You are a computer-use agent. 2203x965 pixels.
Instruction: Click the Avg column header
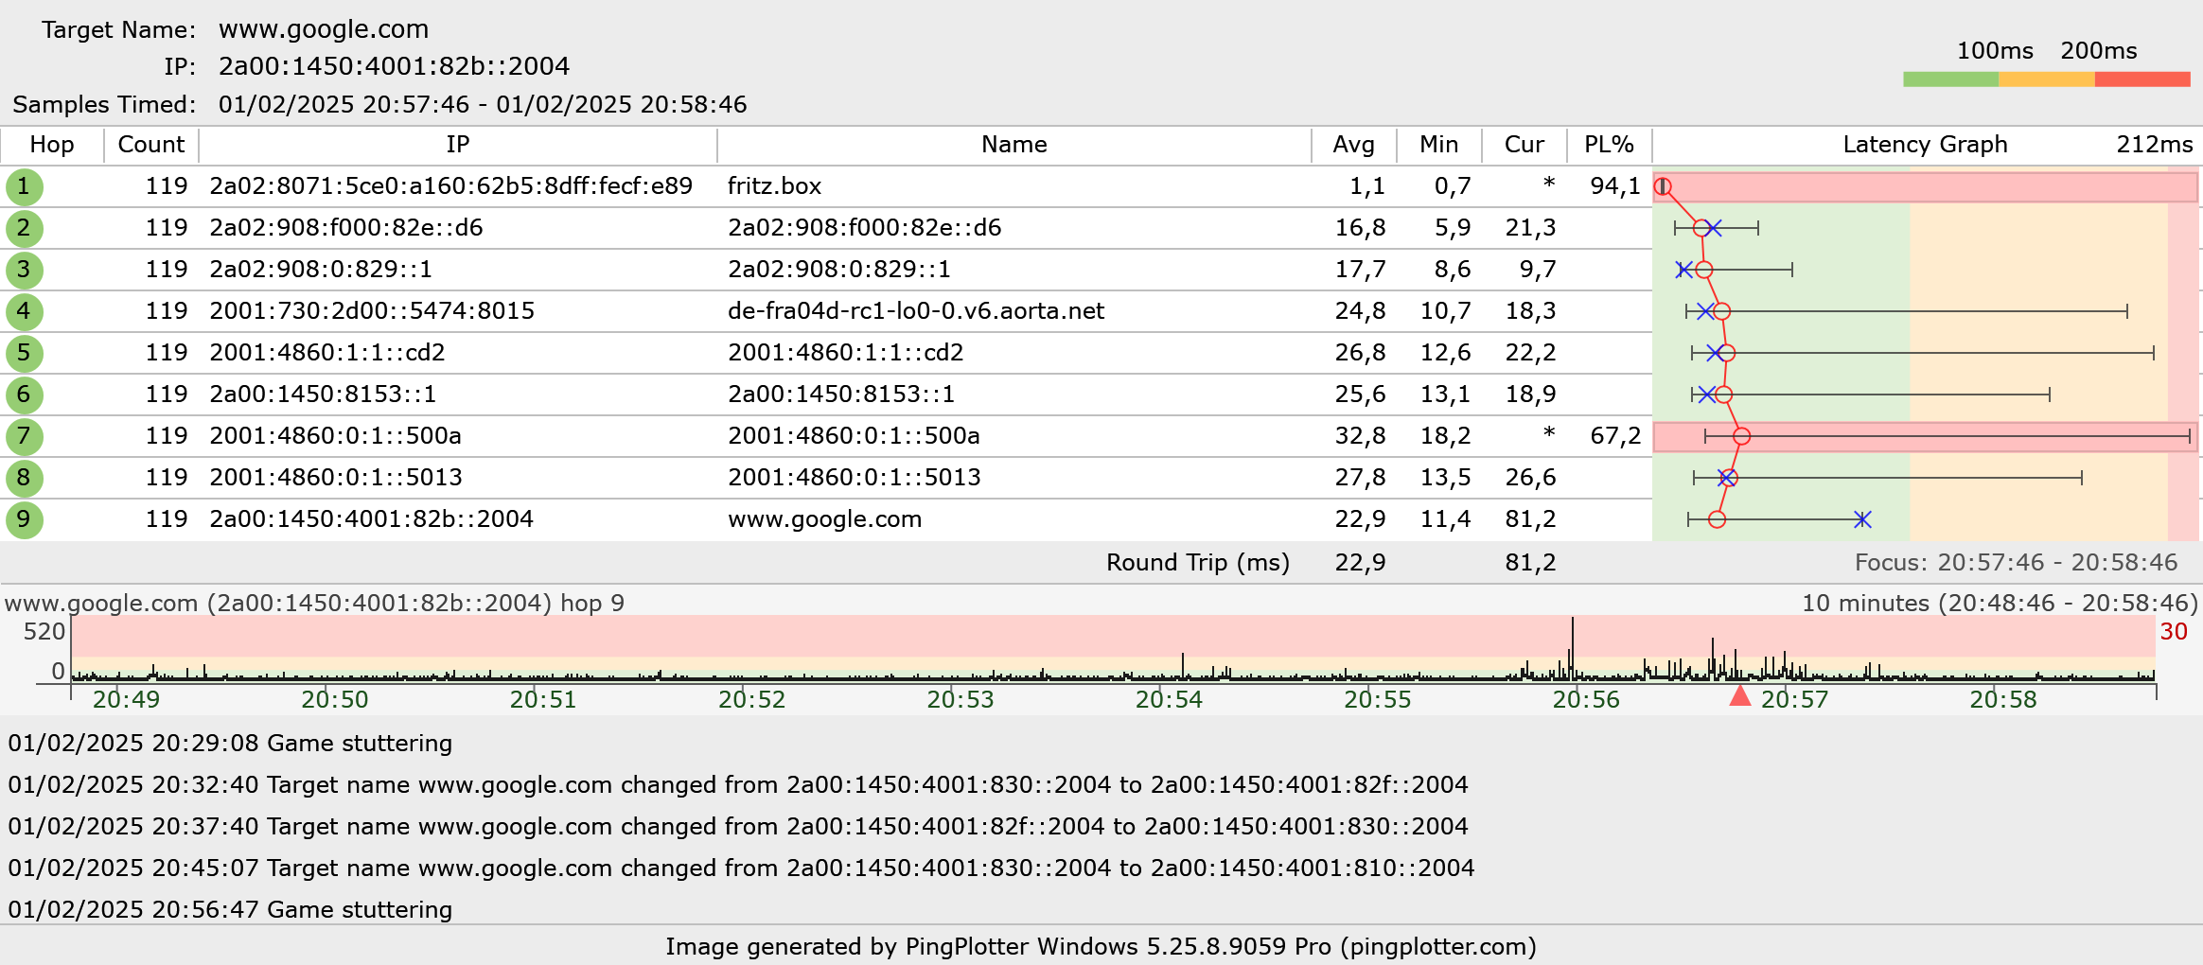tap(1354, 145)
